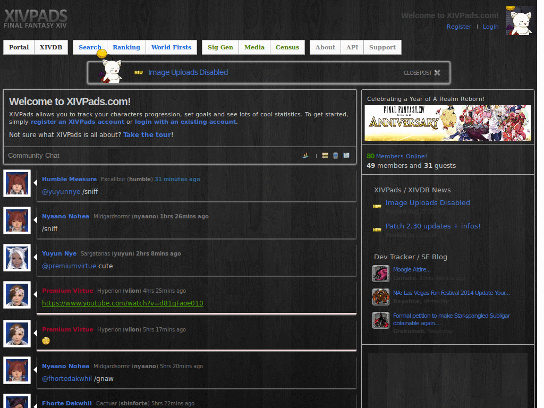Open the Support tab
This screenshot has height=408, width=544.
[382, 47]
